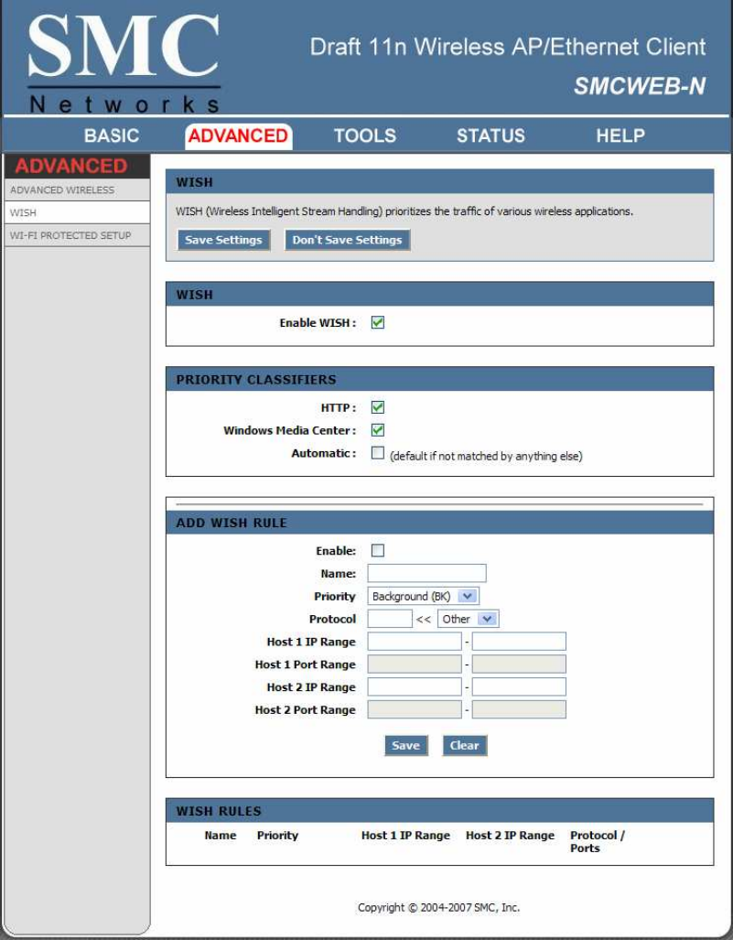
Task: Click the Protocol / Ports column header
Action: tap(597, 842)
